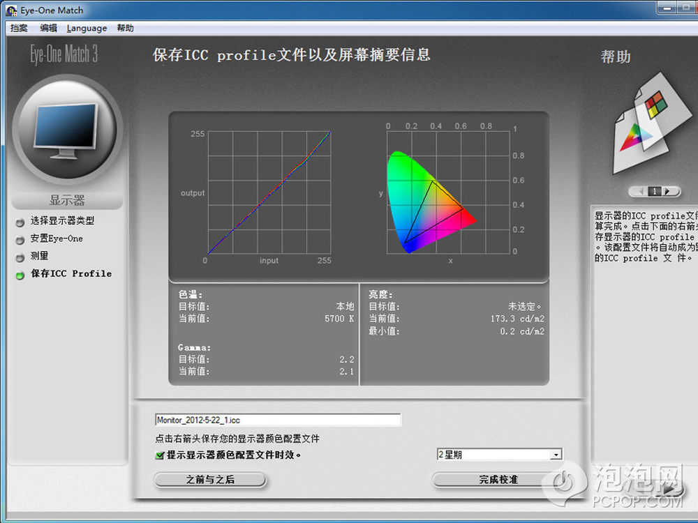Click the bullet beside 选择显示器类型

point(20,222)
